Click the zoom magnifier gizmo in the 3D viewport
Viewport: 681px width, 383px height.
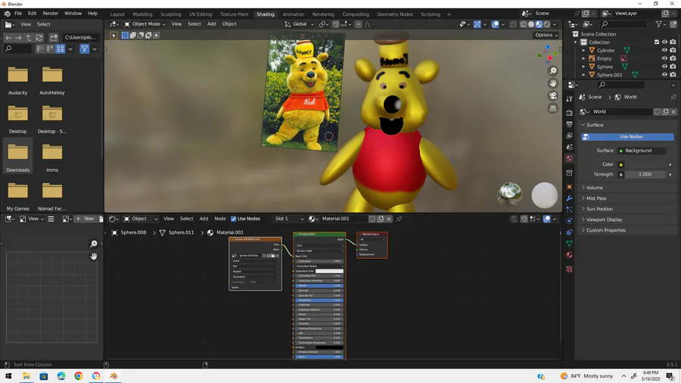(x=553, y=70)
